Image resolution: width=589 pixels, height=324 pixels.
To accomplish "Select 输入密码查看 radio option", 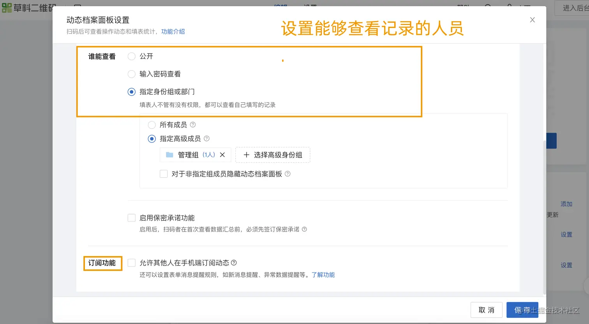I will click(x=132, y=74).
